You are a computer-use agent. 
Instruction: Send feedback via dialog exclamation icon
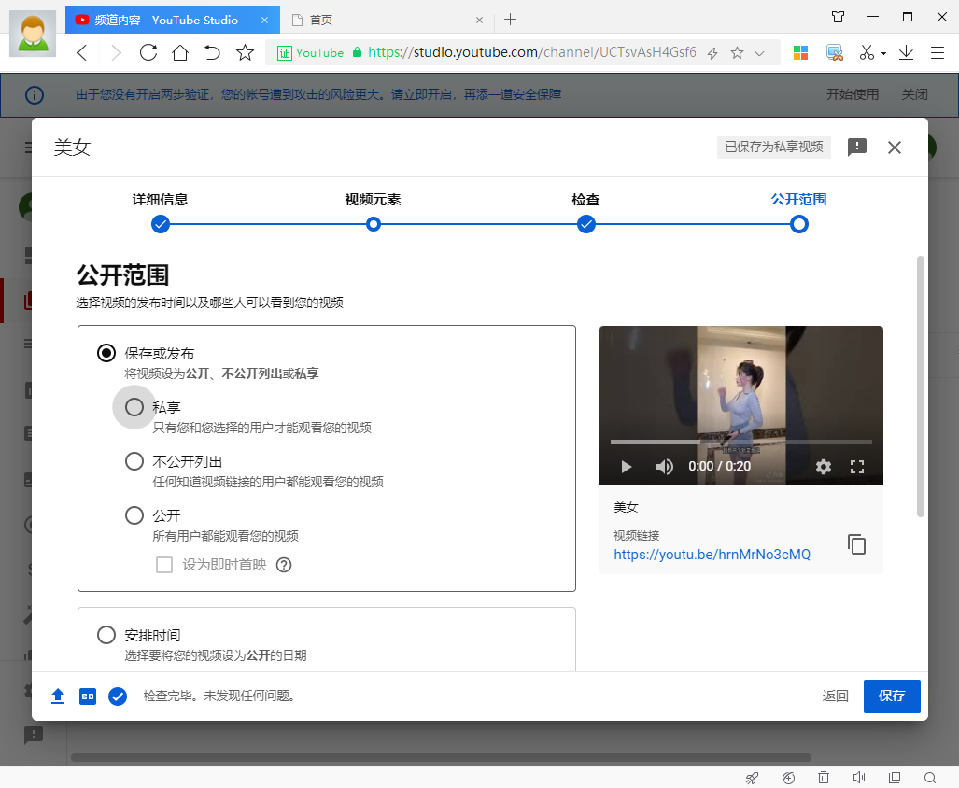[x=857, y=148]
